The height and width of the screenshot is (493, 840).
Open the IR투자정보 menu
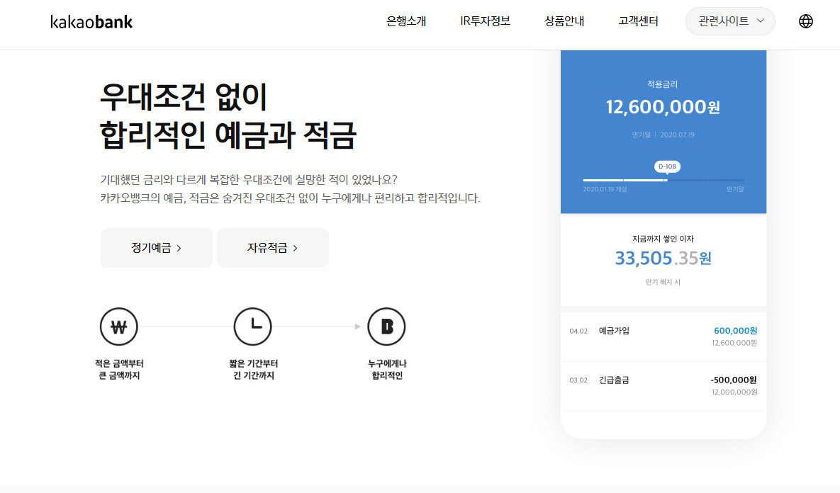pyautogui.click(x=486, y=21)
